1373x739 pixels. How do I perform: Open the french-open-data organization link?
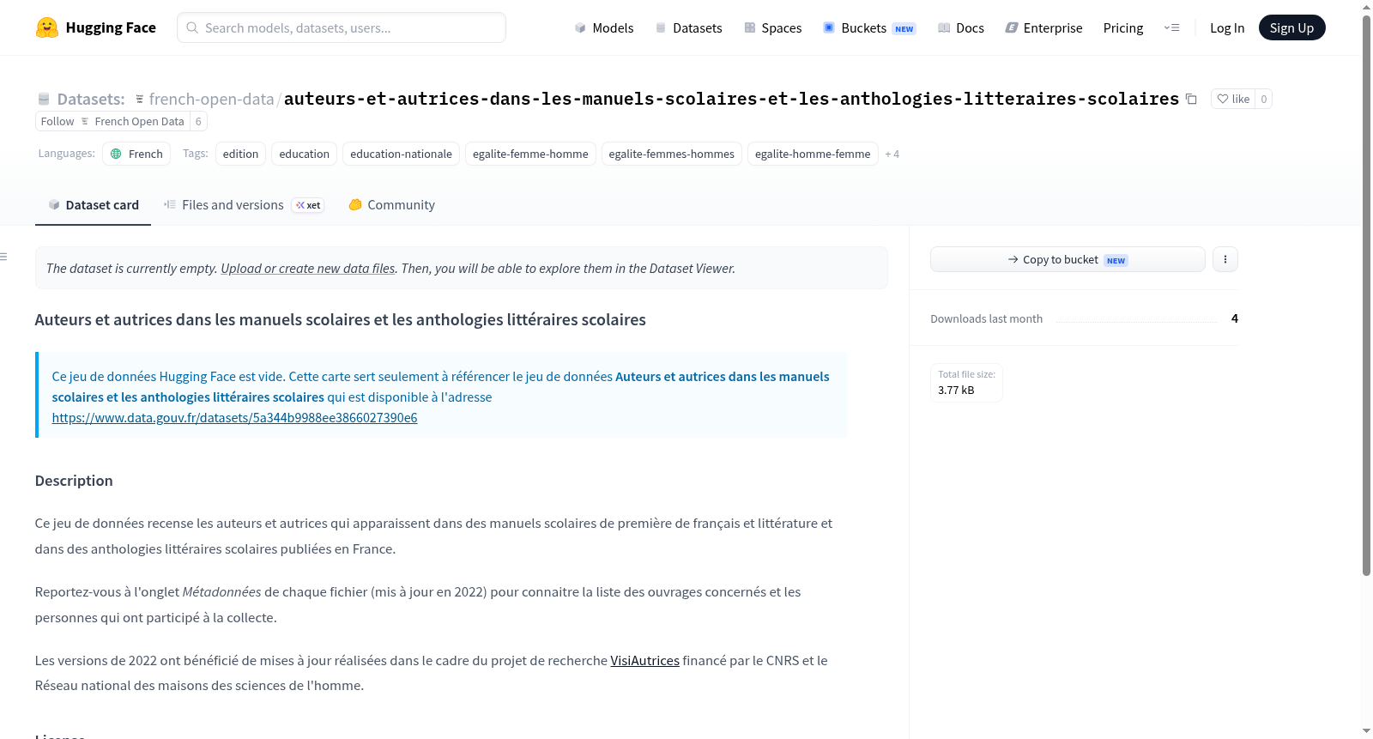[211, 99]
